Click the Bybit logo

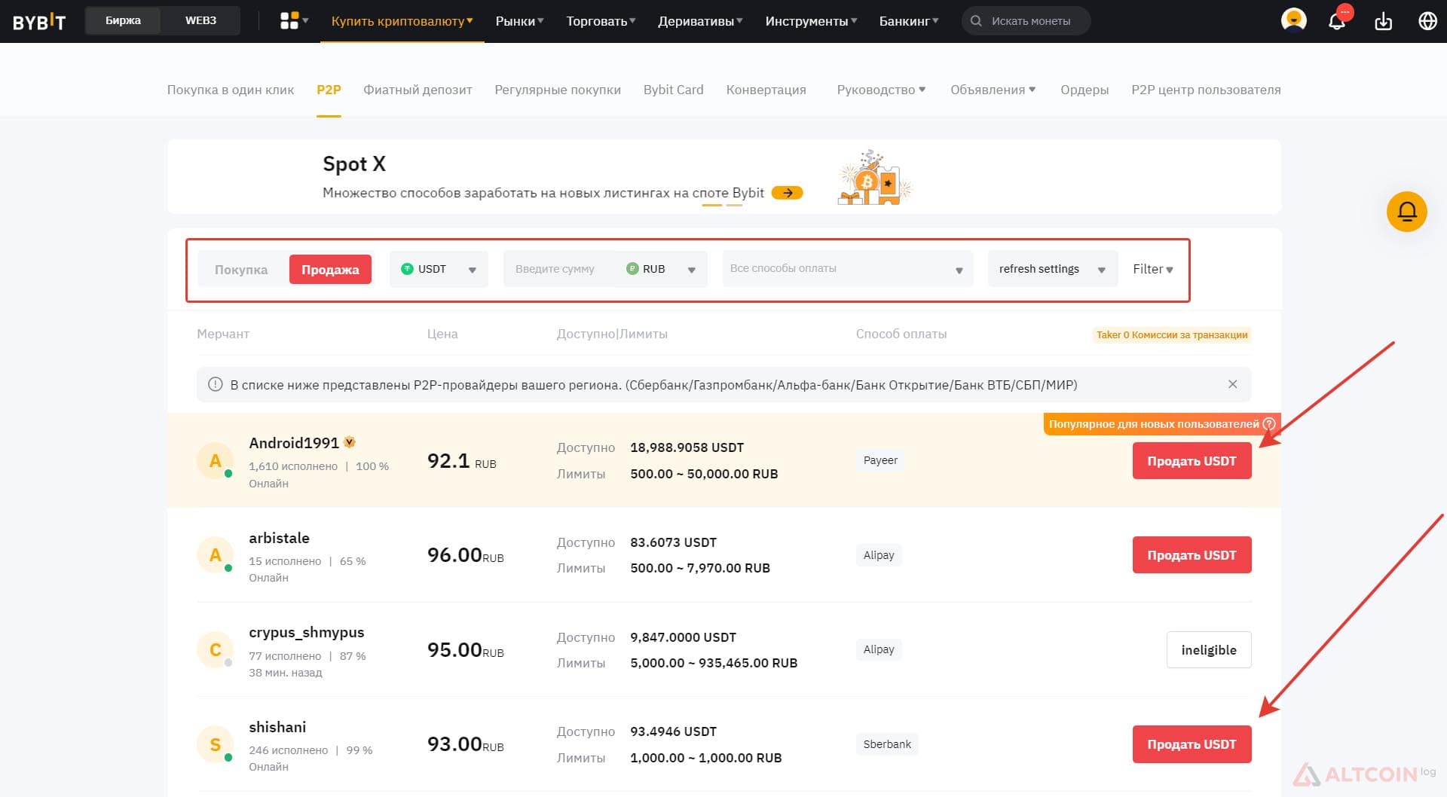39,21
